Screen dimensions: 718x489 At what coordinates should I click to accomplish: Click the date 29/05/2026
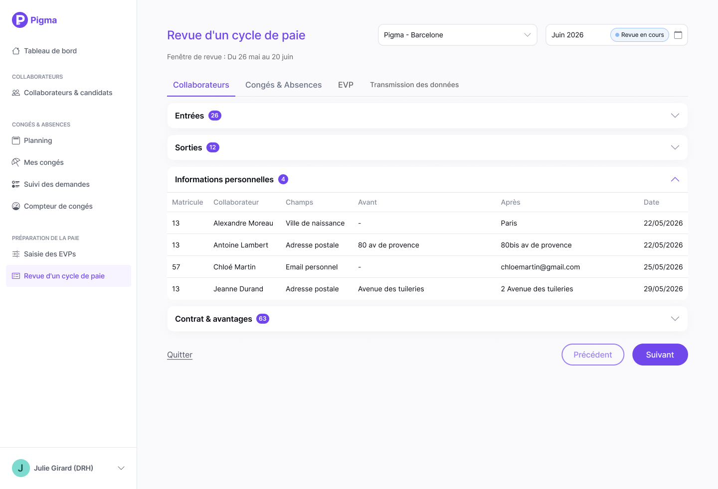(x=663, y=289)
